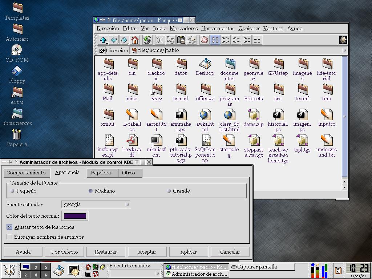Click Restaurar button

(106, 252)
